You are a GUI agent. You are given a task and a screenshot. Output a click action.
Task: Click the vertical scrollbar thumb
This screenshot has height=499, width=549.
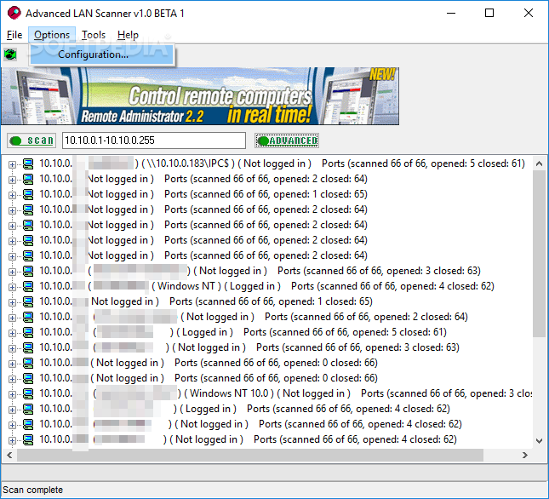(x=539, y=254)
